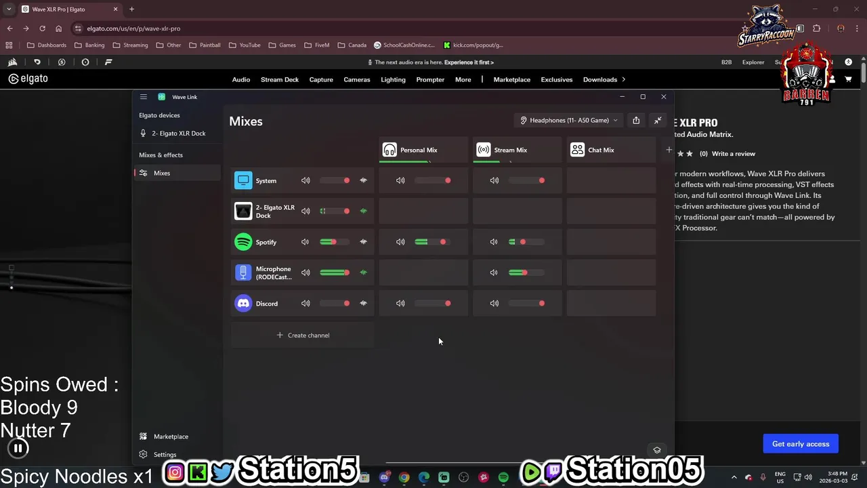867x488 pixels.
Task: Open effects waveform icon for Microphone channel
Action: pos(364,272)
